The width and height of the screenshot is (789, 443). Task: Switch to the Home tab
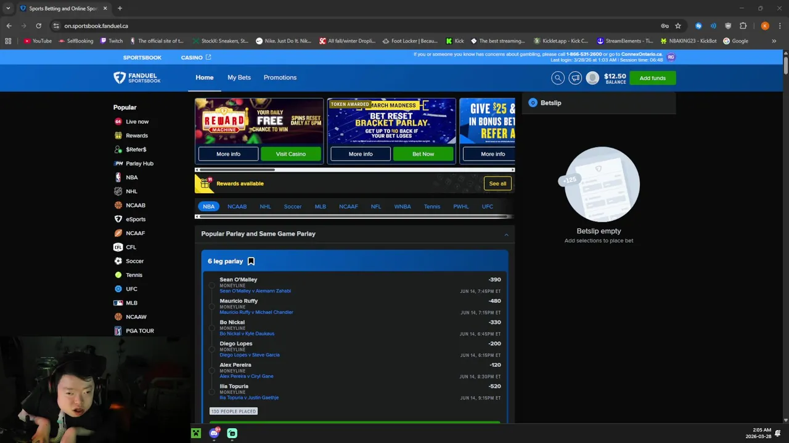point(205,78)
